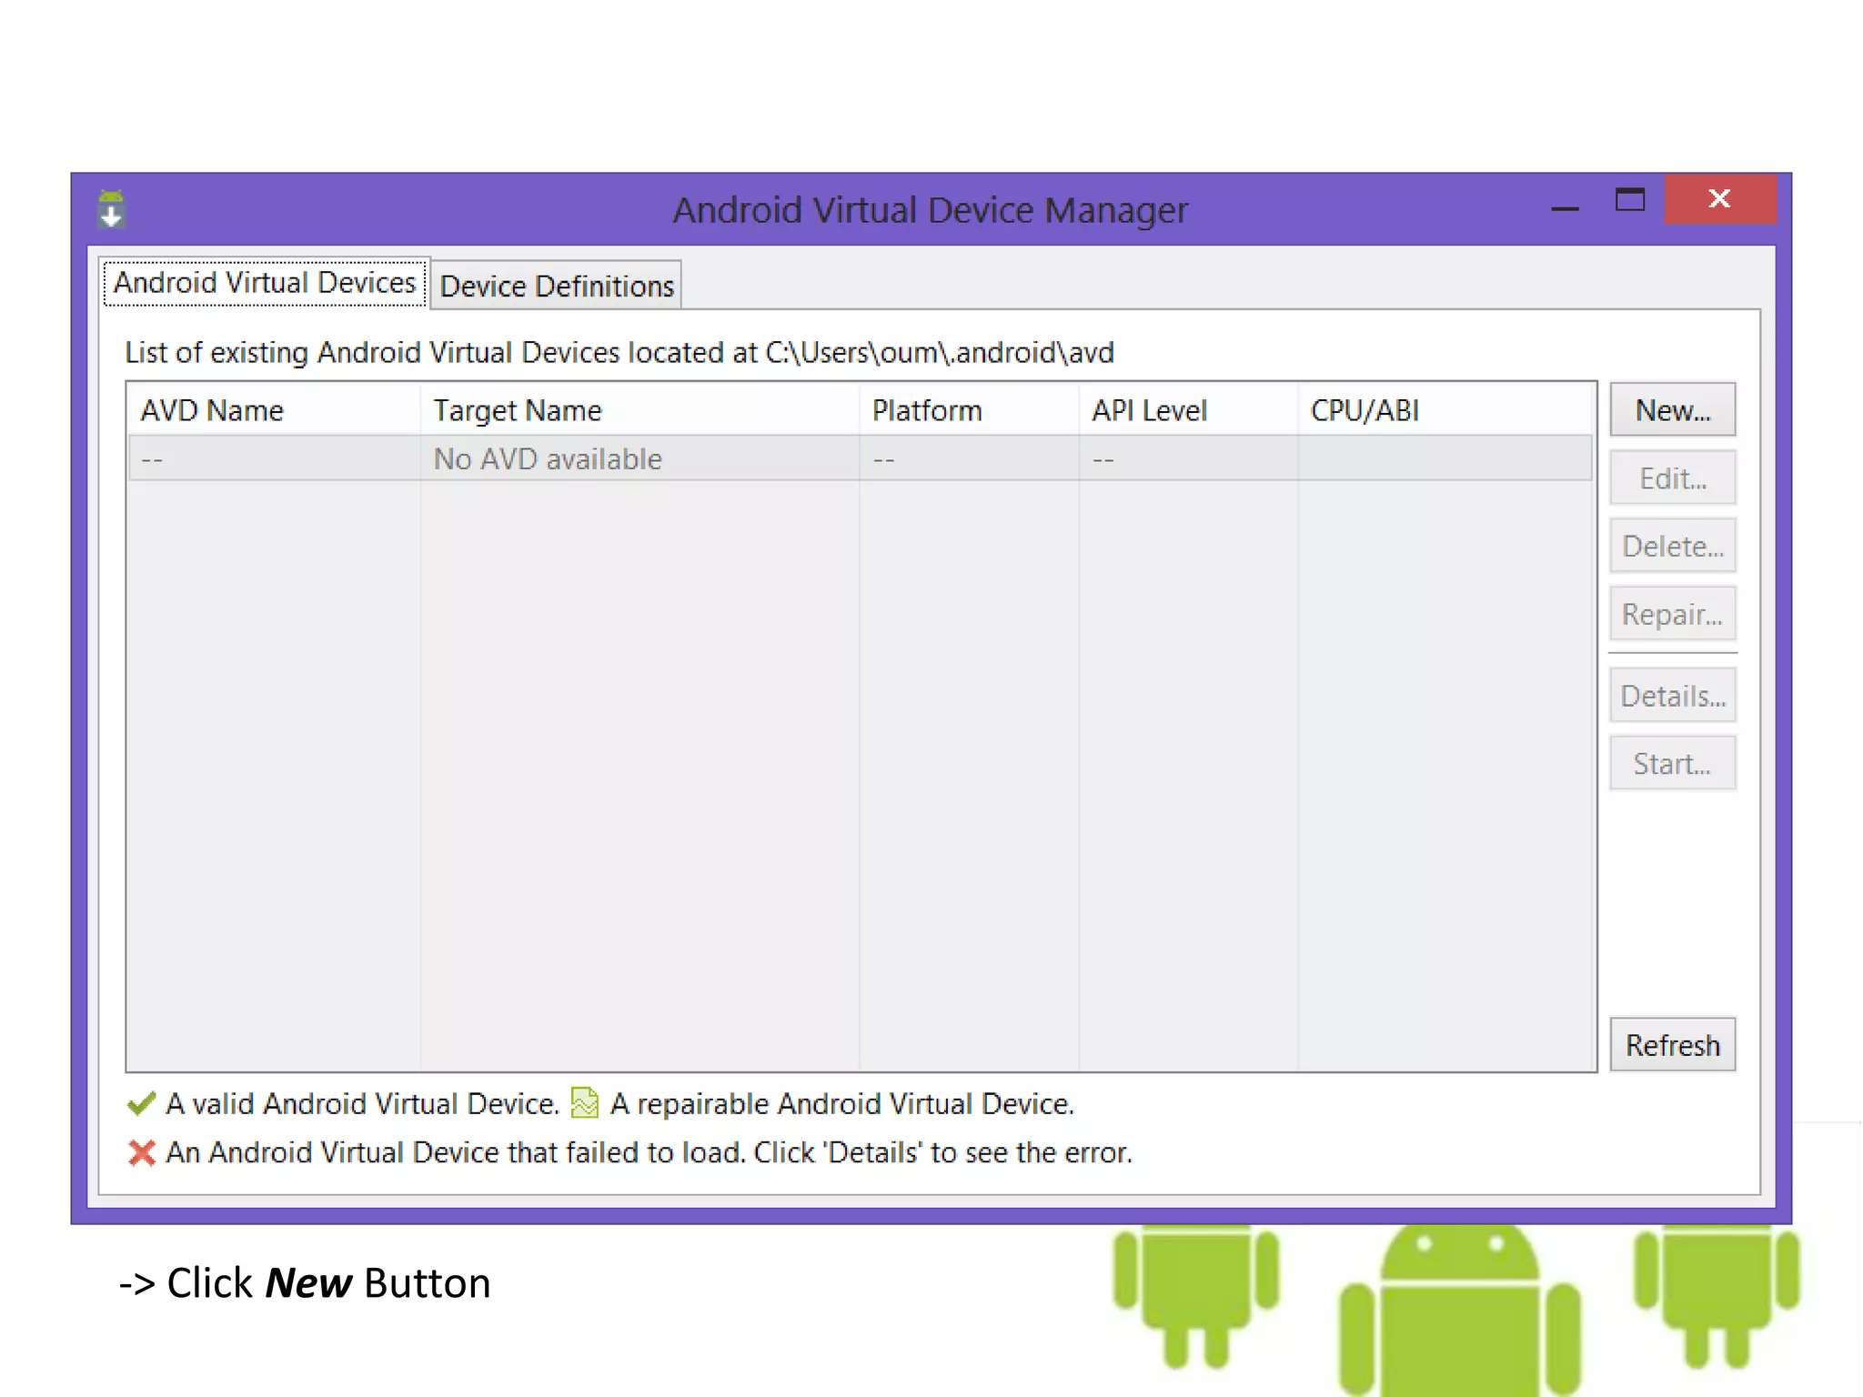The image size is (1863, 1397).
Task: Select the Android Virtual Devices tab
Action: (x=265, y=283)
